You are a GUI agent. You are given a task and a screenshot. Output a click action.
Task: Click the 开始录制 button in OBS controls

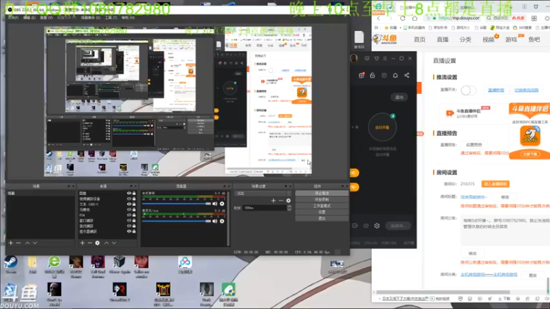pos(322,200)
